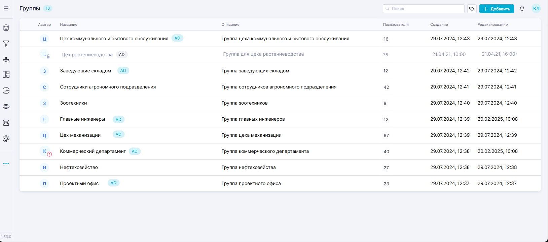Image resolution: width=548 pixels, height=242 pixels.
Task: Open the dashboard layout sidebar icon
Action: (x=6, y=74)
